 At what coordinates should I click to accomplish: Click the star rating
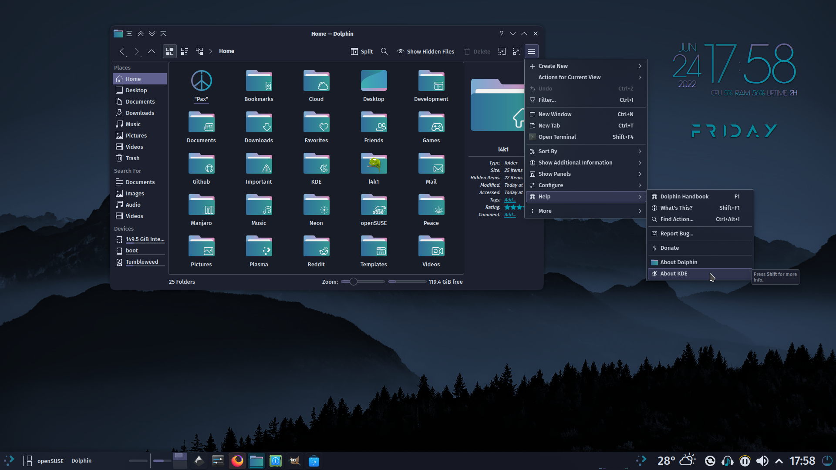514,208
